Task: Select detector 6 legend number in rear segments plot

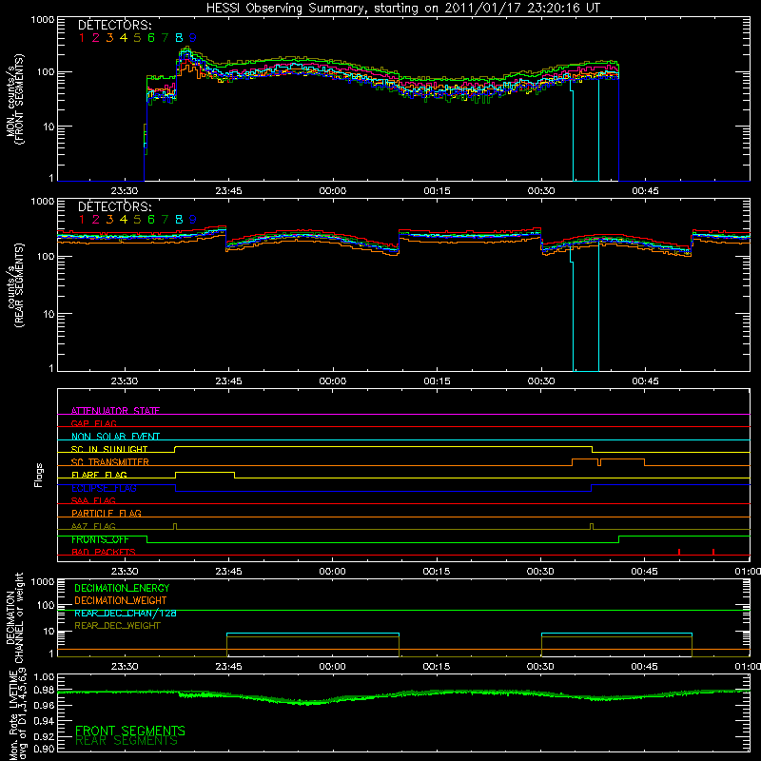Action: 151,220
